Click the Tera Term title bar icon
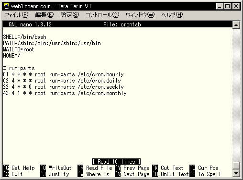The image size is (243, 180). (7, 6)
